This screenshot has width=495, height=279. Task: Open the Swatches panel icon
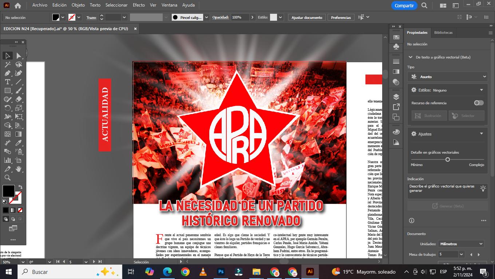click(396, 37)
